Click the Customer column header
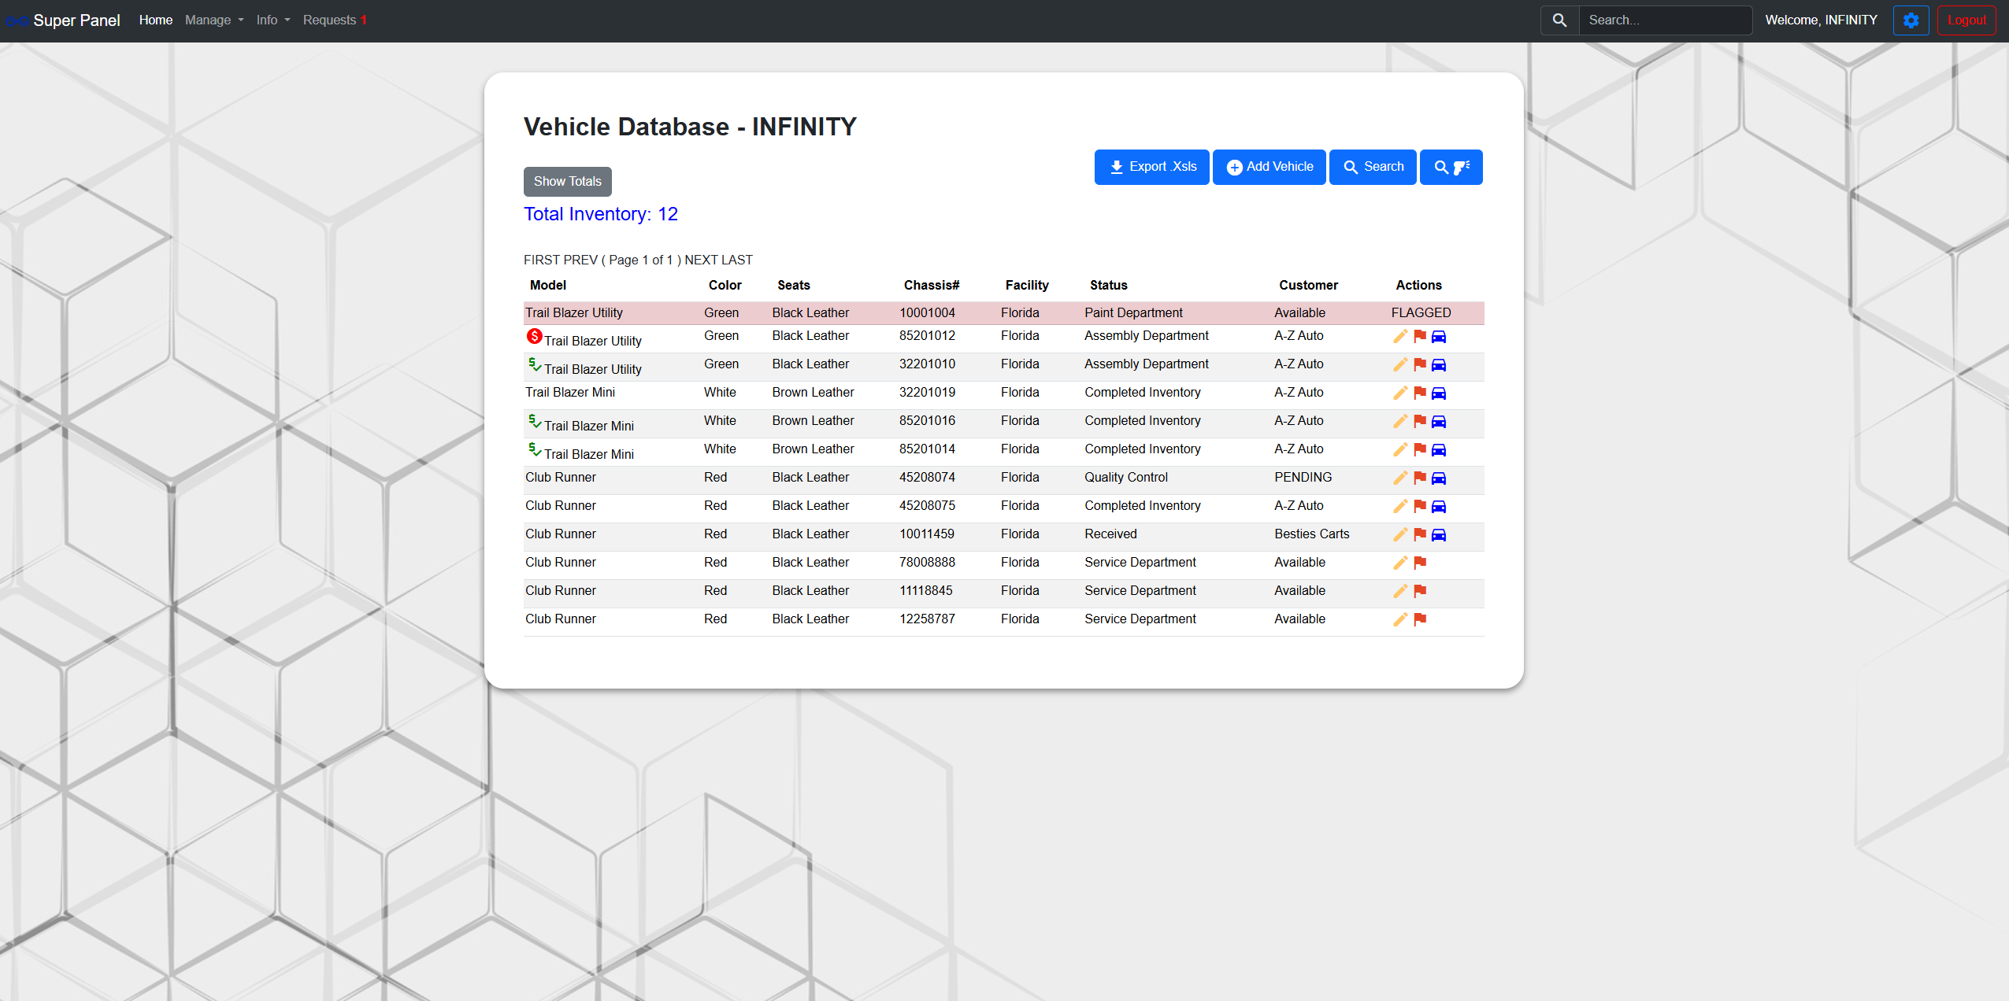This screenshot has width=2009, height=1001. (x=1309, y=286)
